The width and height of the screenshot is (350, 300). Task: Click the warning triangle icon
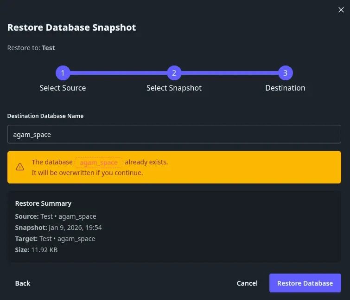[x=20, y=167]
